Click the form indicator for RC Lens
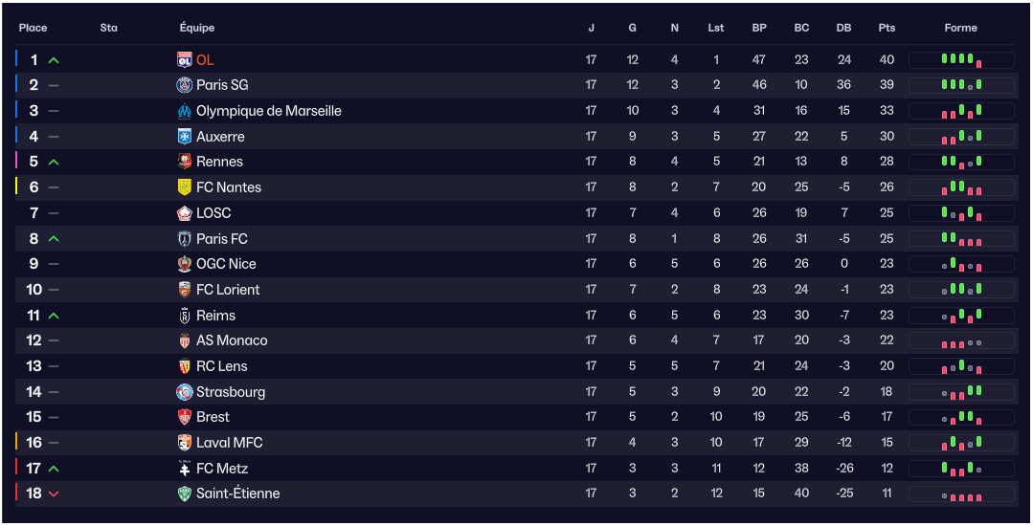The image size is (1033, 526). [x=961, y=366]
